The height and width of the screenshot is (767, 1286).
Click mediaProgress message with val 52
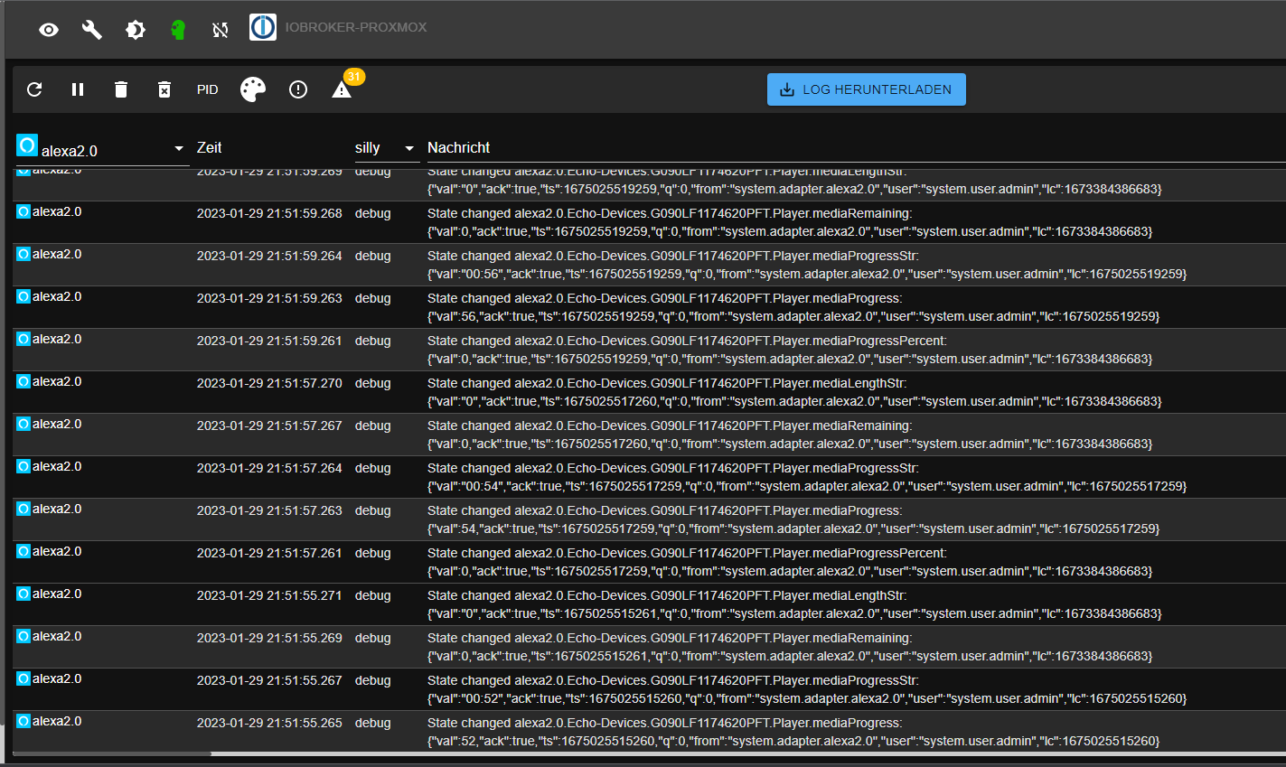(793, 732)
